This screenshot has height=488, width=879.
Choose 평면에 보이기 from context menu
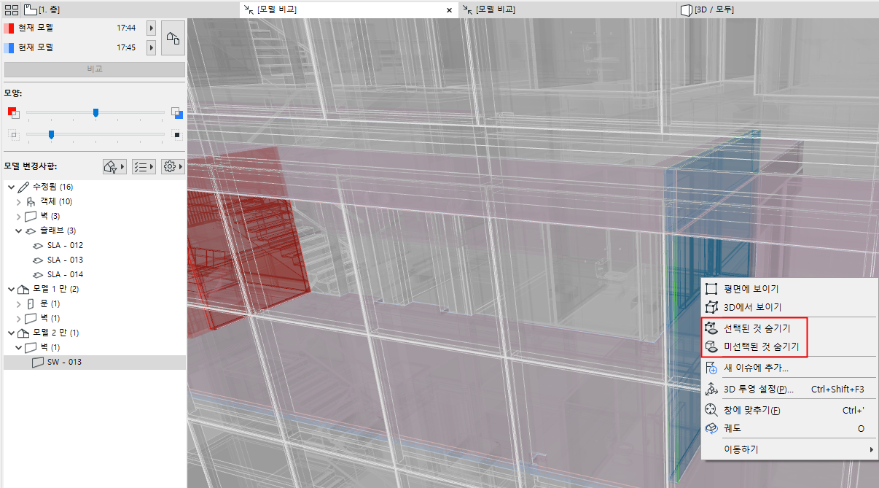click(789, 290)
